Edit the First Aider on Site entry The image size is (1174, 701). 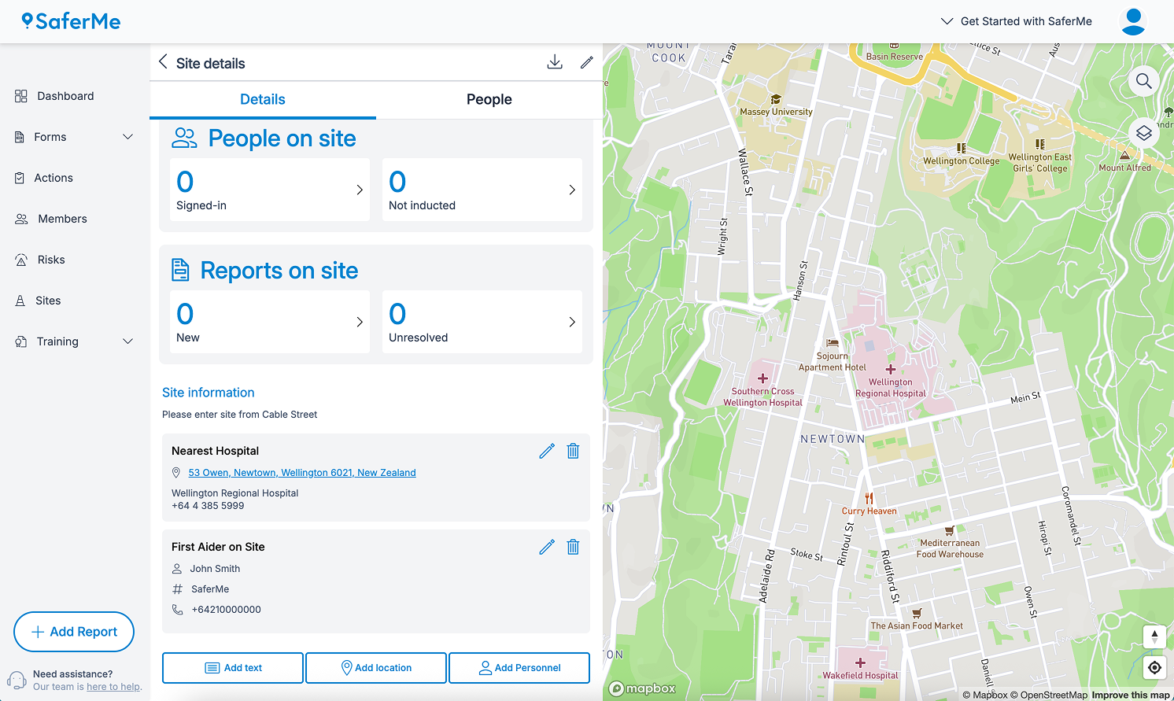coord(547,547)
